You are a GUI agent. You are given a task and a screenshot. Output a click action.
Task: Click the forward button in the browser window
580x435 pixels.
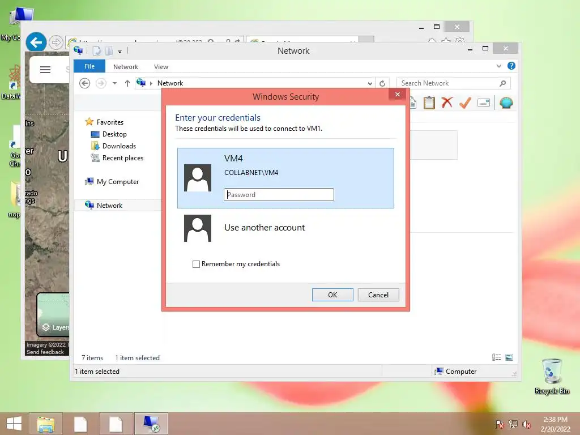click(56, 42)
